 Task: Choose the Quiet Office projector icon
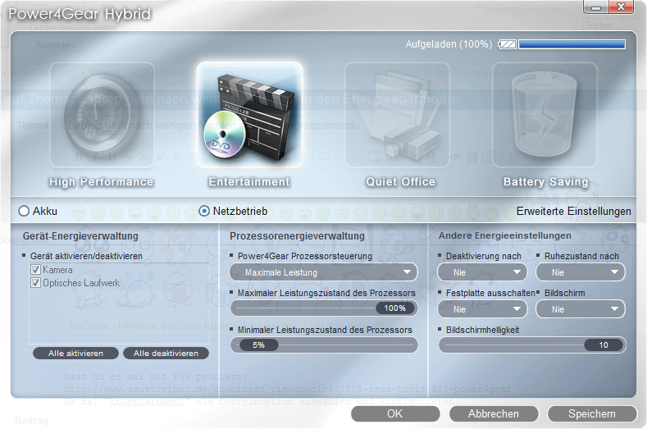[x=398, y=115]
